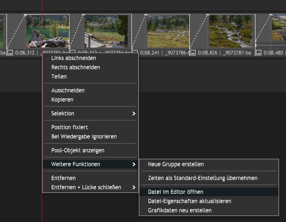Choose Datei-Eigenschaften aktualisieren
The height and width of the screenshot is (222, 286).
(x=209, y=201)
